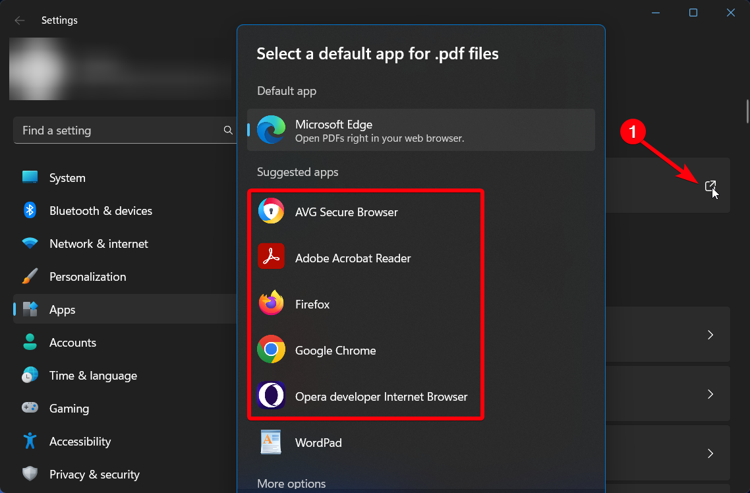The height and width of the screenshot is (493, 750).
Task: Open Gaming settings in sidebar
Action: tap(69, 408)
